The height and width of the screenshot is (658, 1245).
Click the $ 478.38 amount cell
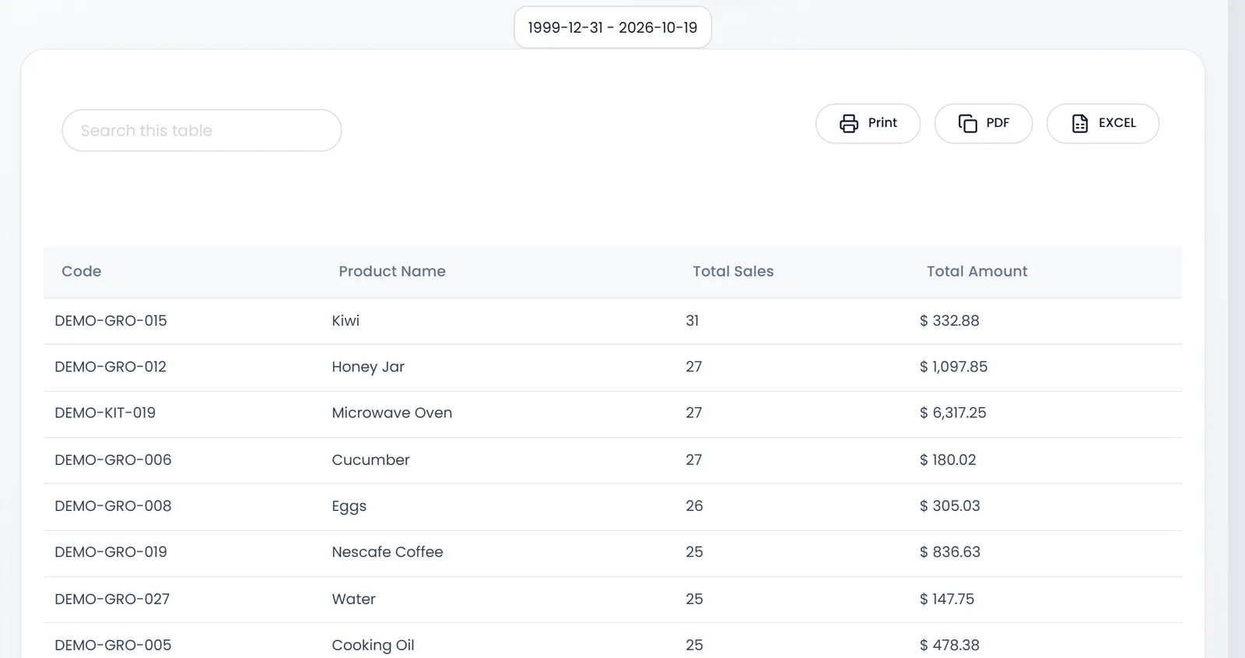click(949, 645)
